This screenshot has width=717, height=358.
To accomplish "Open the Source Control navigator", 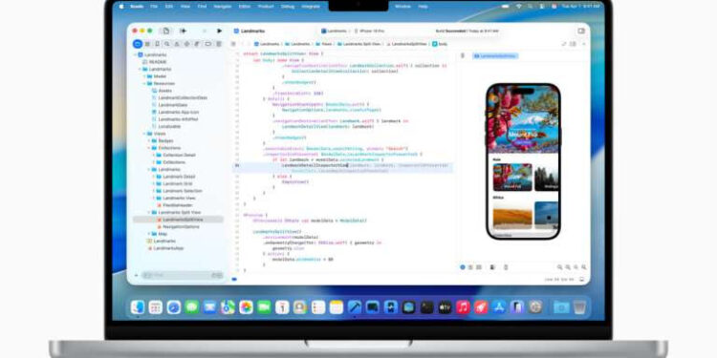I will tap(147, 44).
